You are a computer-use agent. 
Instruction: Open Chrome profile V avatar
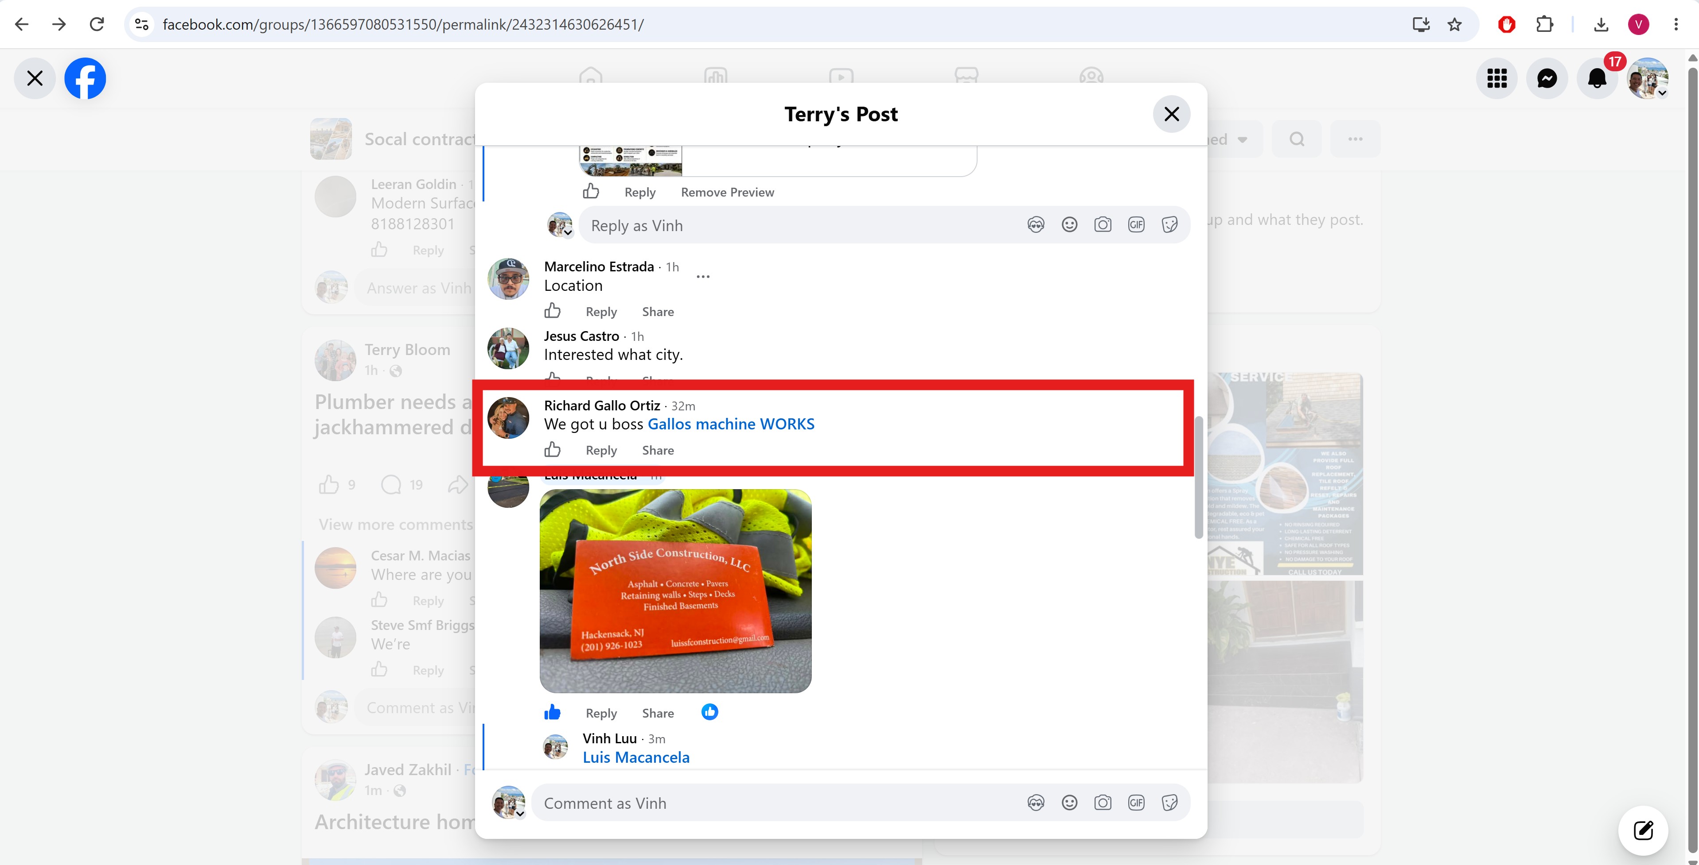coord(1638,24)
